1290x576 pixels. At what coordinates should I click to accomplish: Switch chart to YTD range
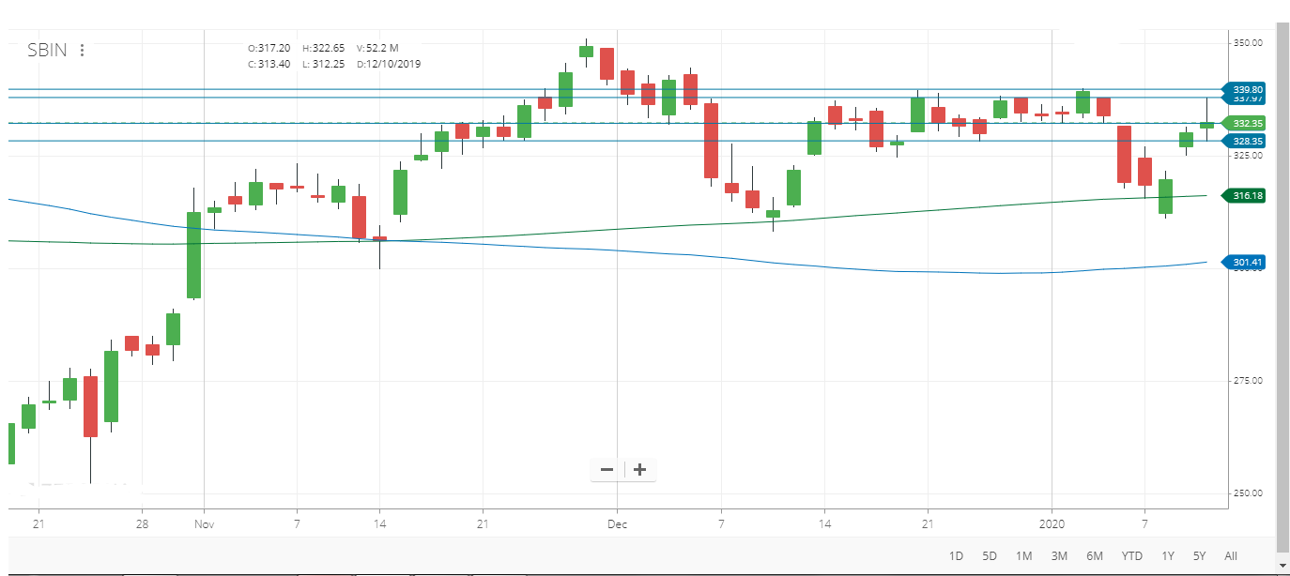pos(1132,556)
